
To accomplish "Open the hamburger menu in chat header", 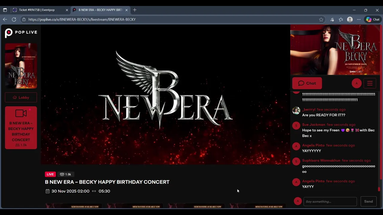I will (370, 83).
